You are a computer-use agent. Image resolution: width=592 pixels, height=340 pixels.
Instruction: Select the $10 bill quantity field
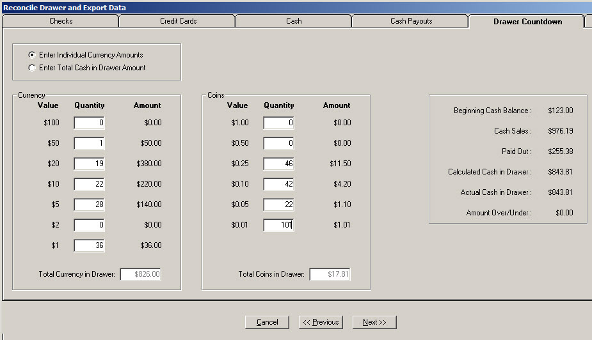click(x=89, y=184)
